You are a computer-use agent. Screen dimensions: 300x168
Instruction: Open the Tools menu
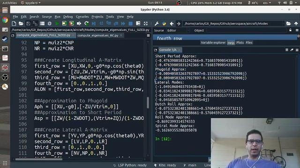(x=110, y=17)
